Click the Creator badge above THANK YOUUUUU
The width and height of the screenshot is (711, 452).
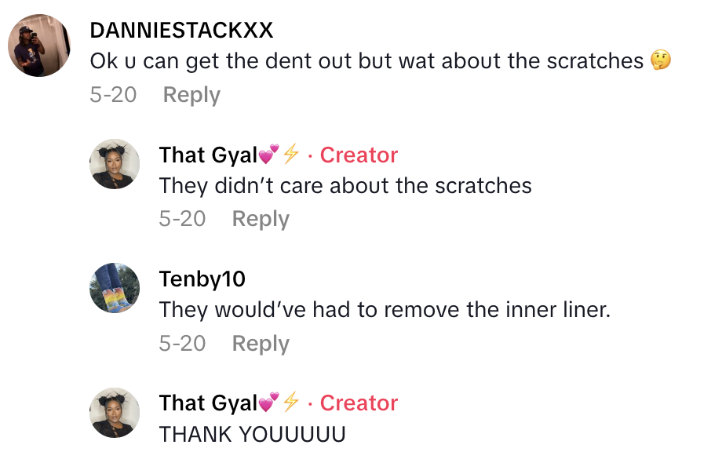pyautogui.click(x=359, y=403)
